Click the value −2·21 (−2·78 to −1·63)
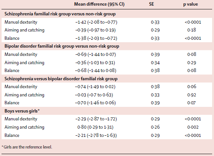The height and width of the screenshot is (156, 214). pos(96,135)
